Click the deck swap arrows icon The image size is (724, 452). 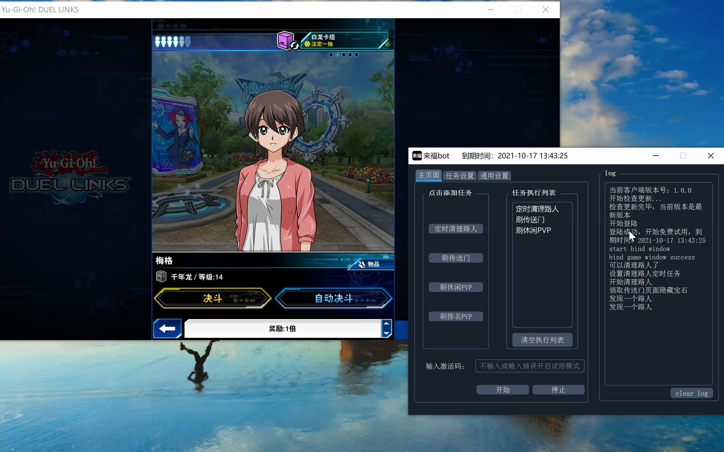click(x=295, y=46)
